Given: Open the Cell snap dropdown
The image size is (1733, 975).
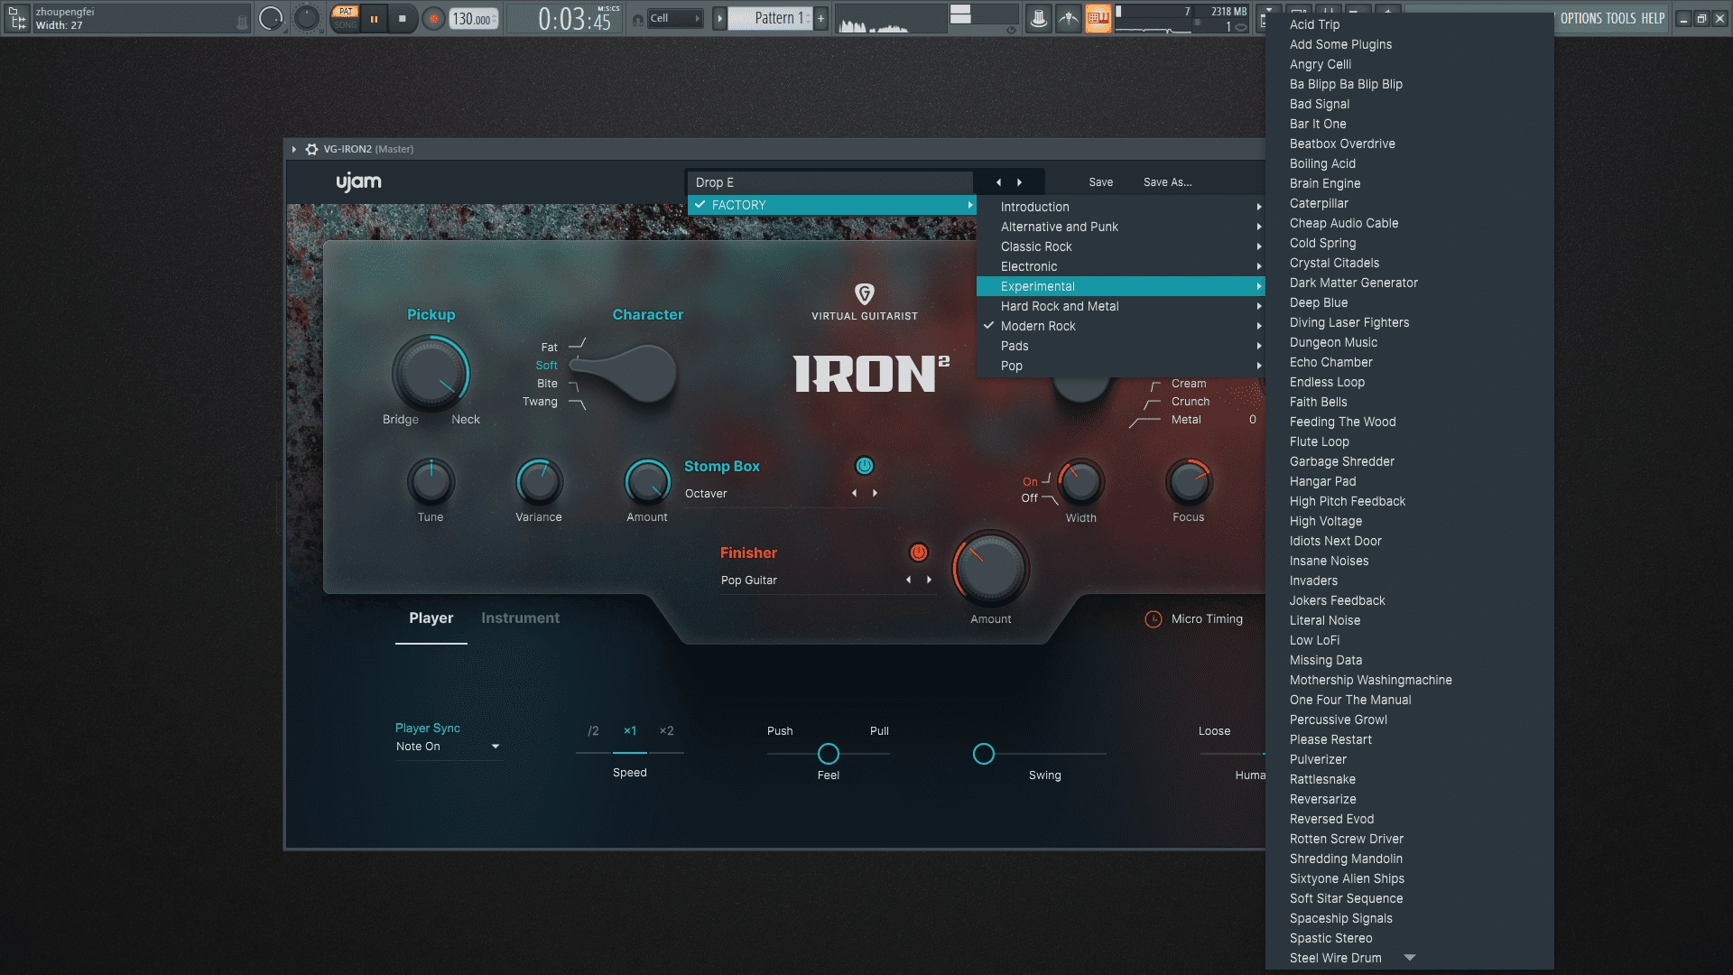Looking at the screenshot, I should [x=675, y=18].
